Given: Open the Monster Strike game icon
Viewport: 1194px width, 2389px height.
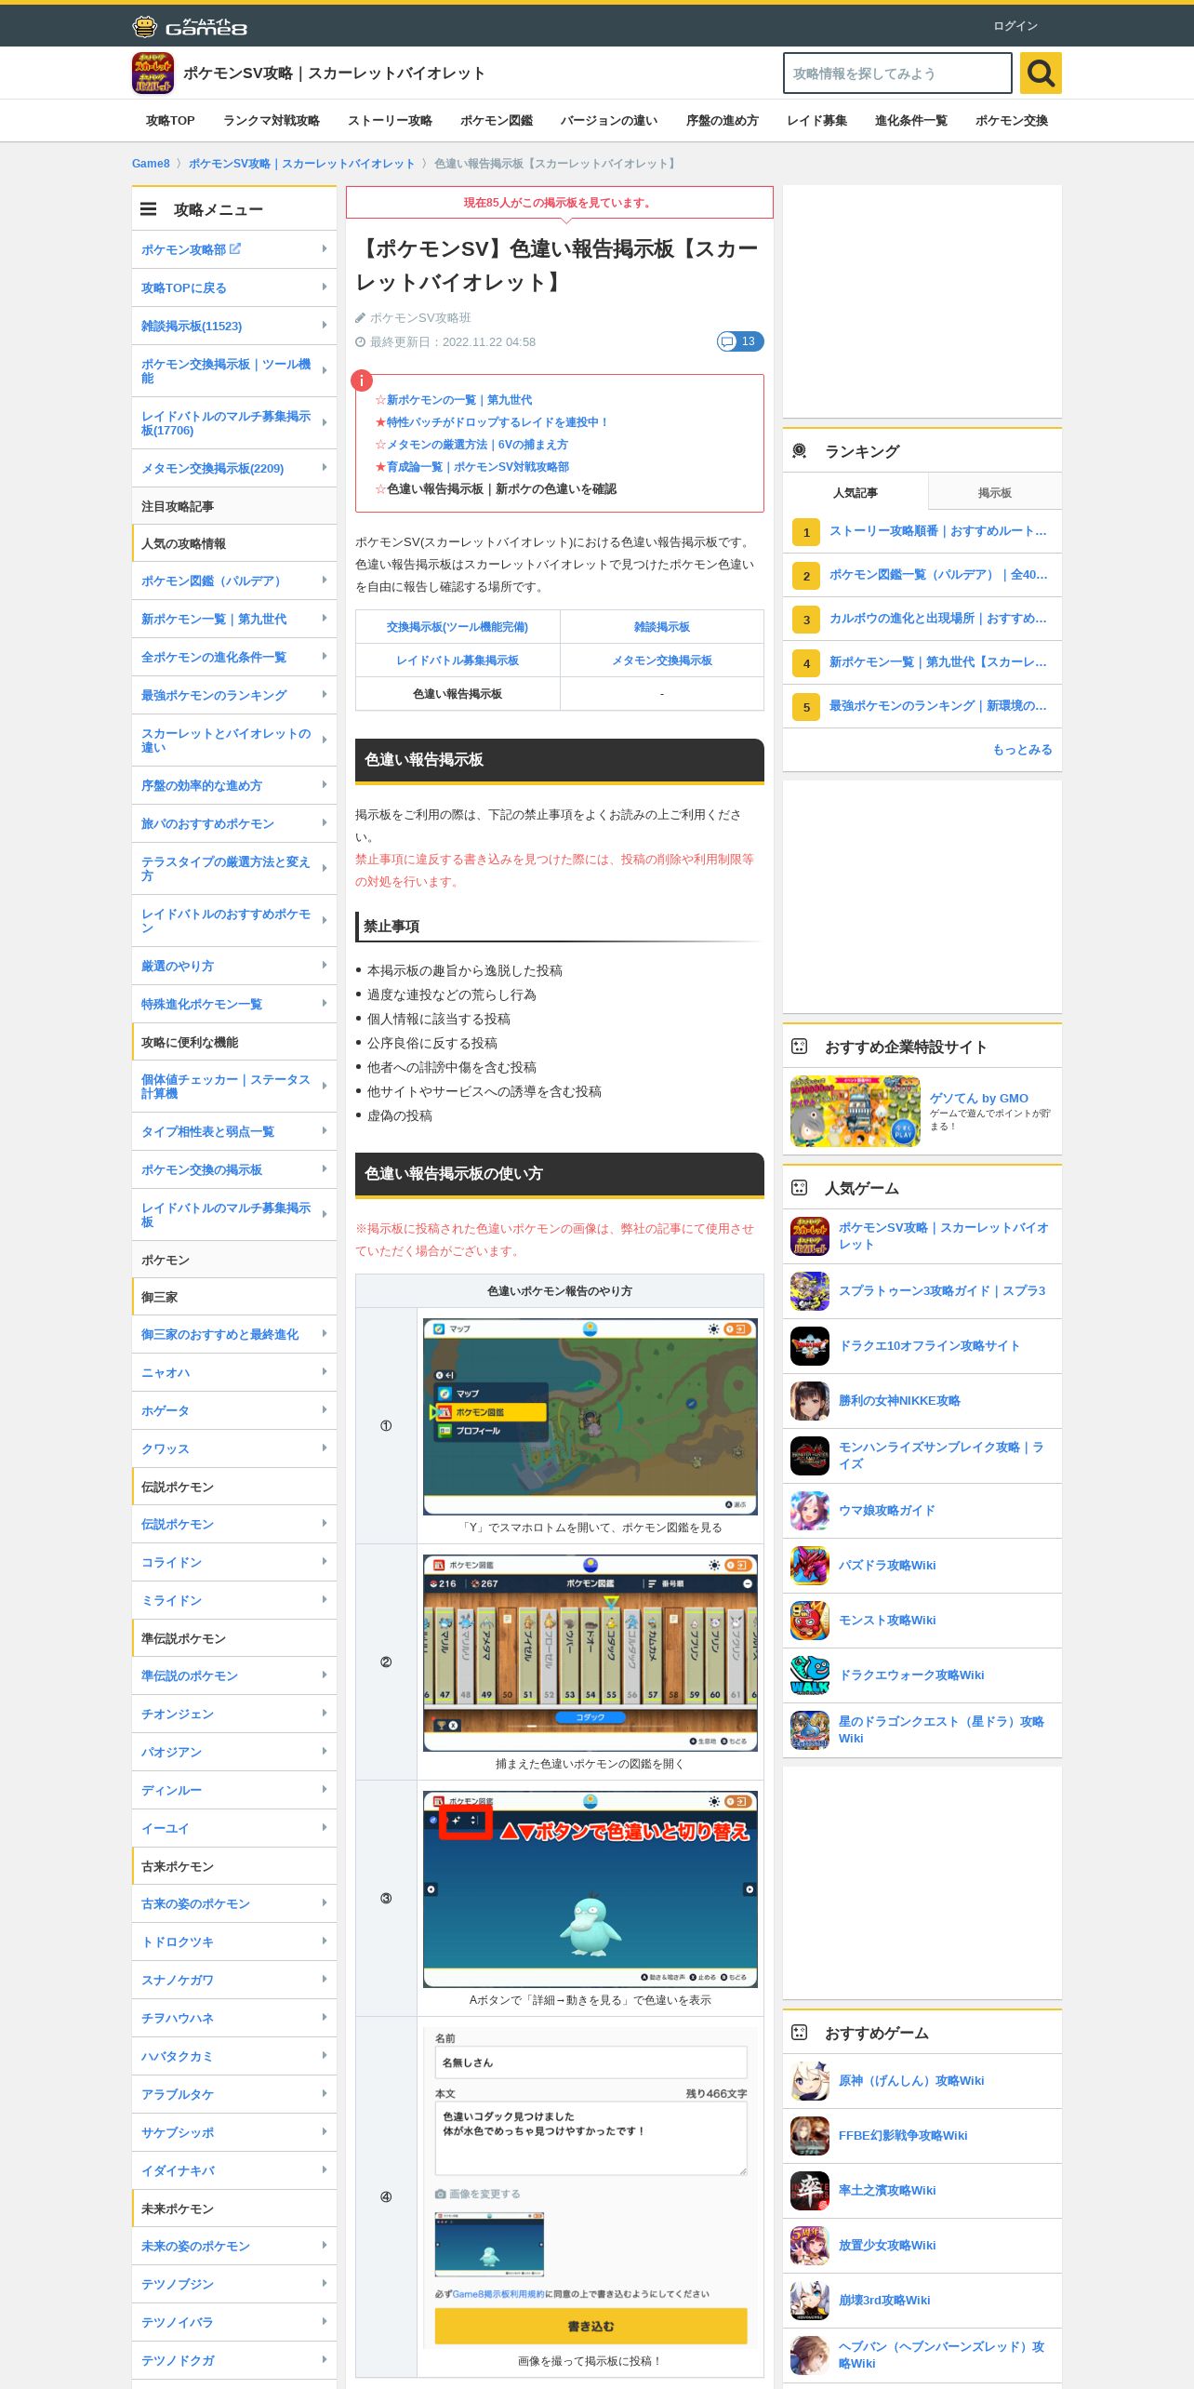Looking at the screenshot, I should tap(810, 1621).
